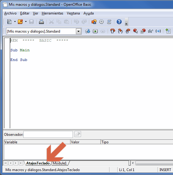Click the Step Back icon
Screen dimensions: 173x175
[x=128, y=31]
